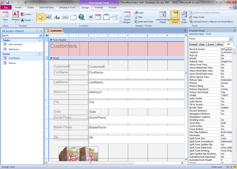This screenshot has height=169, width=237.
Task: Open the Fonts theme dropdown
Action: pyautogui.click(x=27, y=20)
